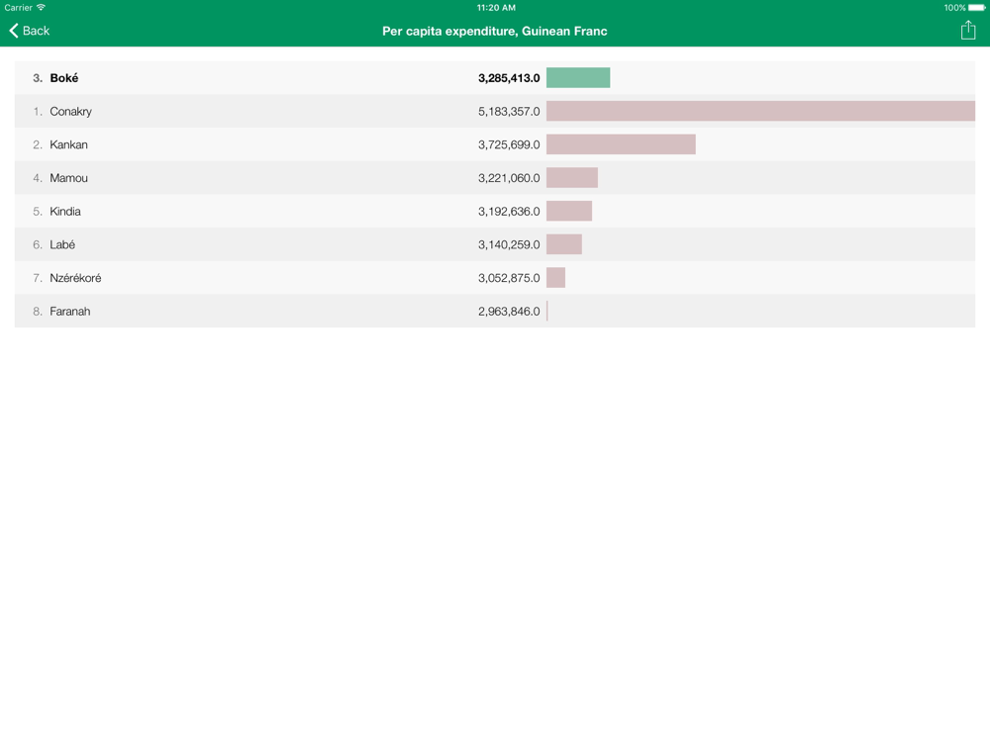Screen dimensions: 990x742
Task: Click value 5,183,357.0
Action: 509,111
